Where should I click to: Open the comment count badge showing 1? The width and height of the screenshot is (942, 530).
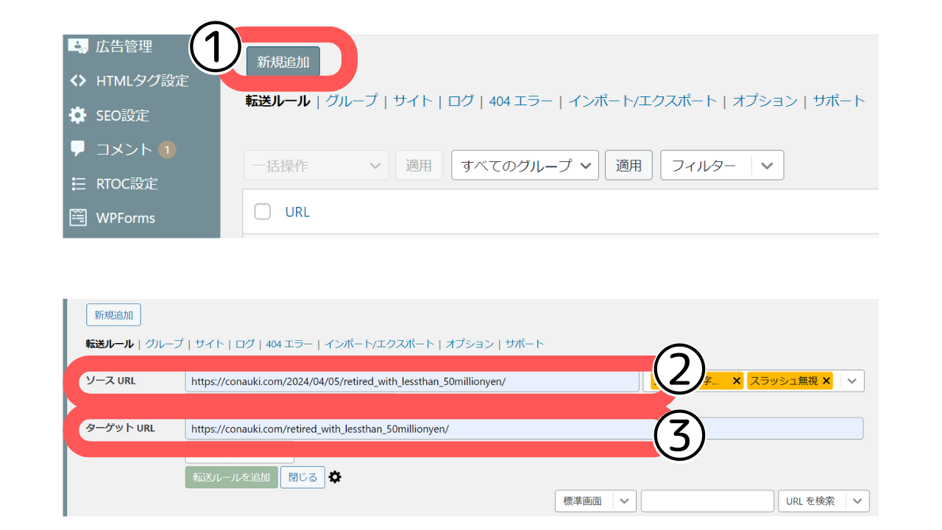pos(167,150)
